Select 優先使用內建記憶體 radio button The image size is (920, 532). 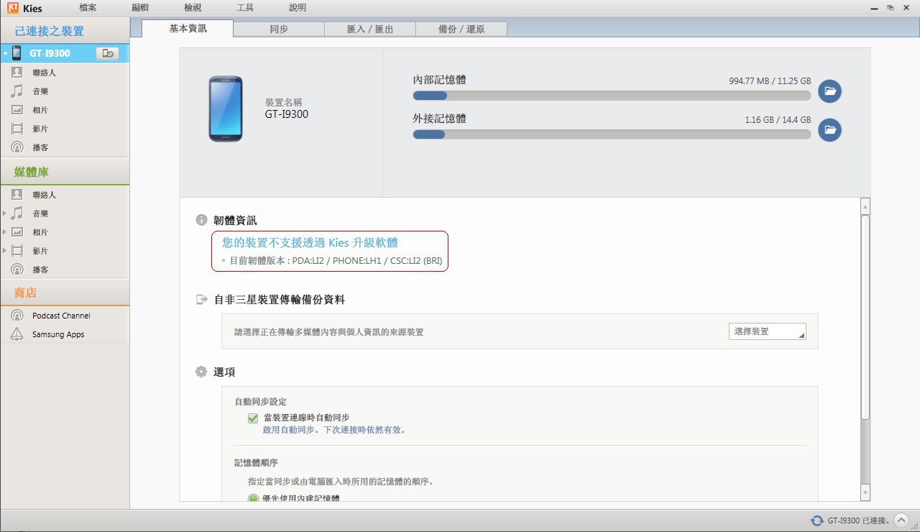[253, 498]
